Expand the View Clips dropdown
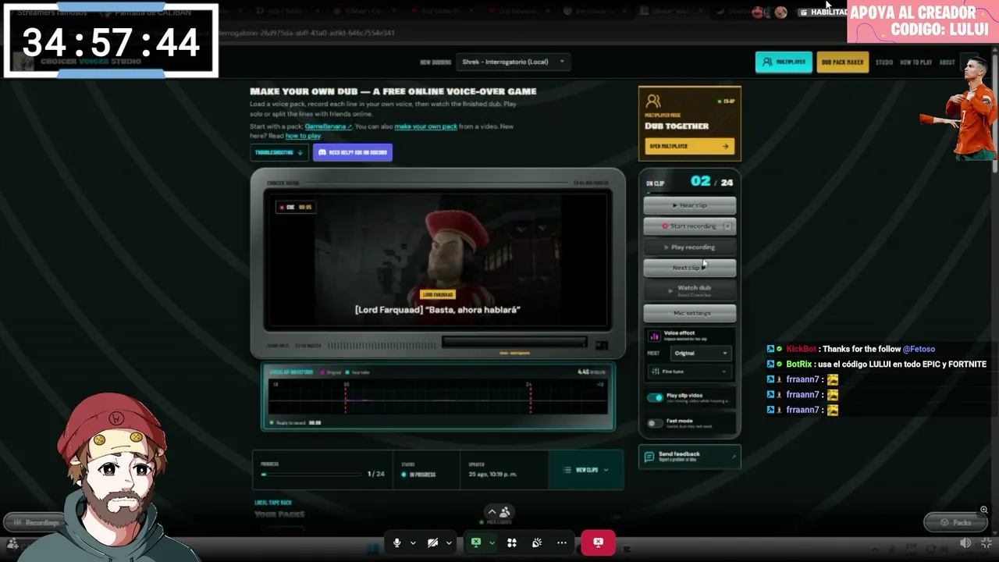The width and height of the screenshot is (999, 562). [x=586, y=470]
